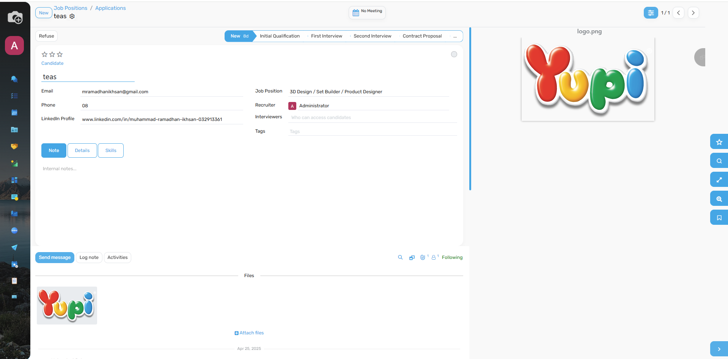Screen dimensions: 728x359
Task: Open the Website globe app in the sidebar
Action: (x=14, y=230)
